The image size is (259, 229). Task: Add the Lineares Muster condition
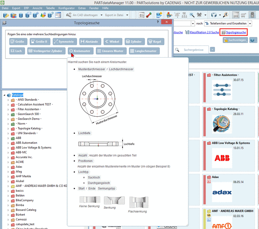click(111, 51)
